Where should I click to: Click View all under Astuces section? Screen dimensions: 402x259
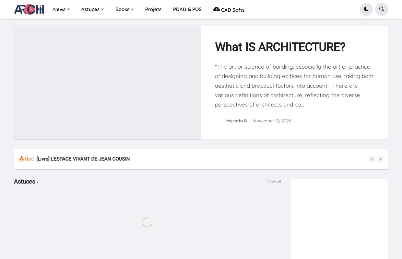(x=274, y=182)
